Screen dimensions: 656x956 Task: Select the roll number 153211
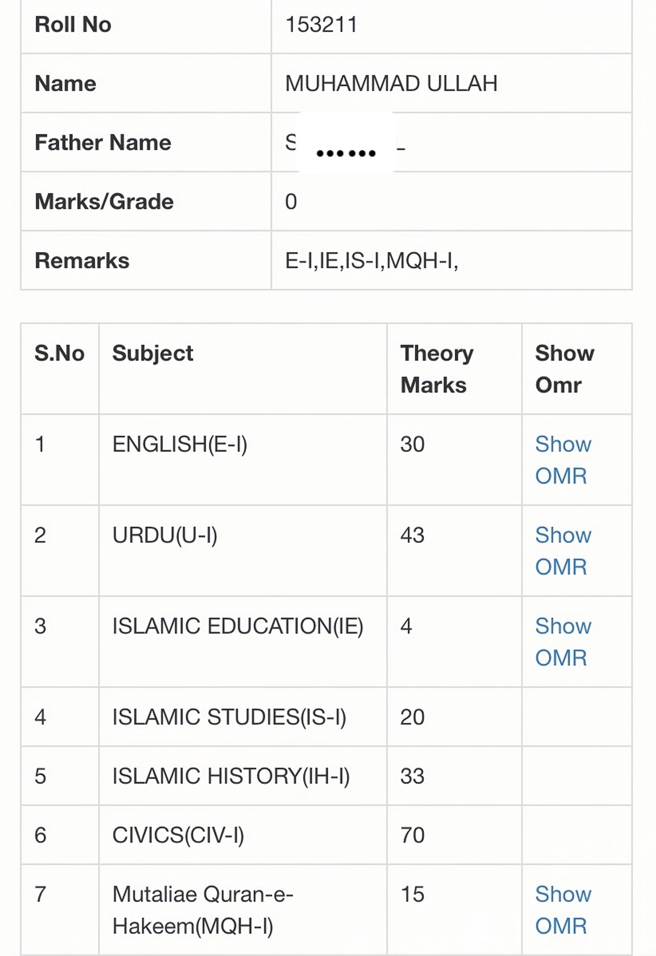coord(321,25)
